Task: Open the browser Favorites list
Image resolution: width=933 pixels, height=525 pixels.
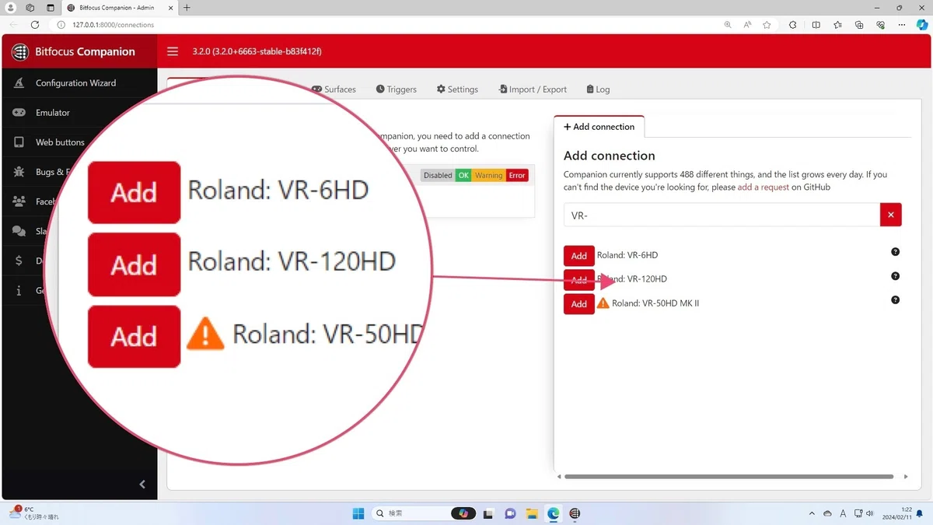Action: (837, 25)
